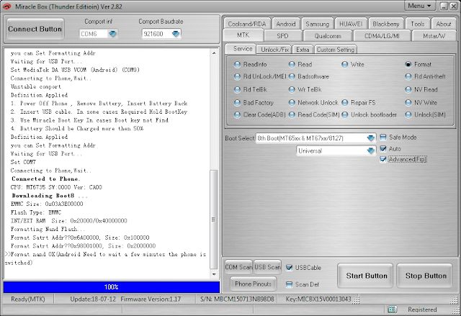Click the COM Scan button
Viewport: 461px width, 316px height.
pos(238,267)
